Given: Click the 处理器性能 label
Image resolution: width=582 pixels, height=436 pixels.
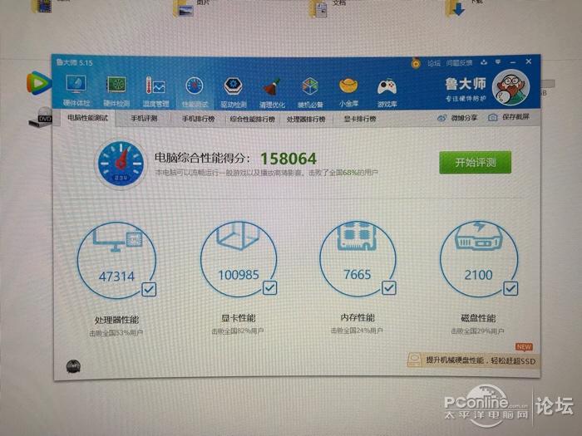Looking at the screenshot, I should tap(116, 320).
